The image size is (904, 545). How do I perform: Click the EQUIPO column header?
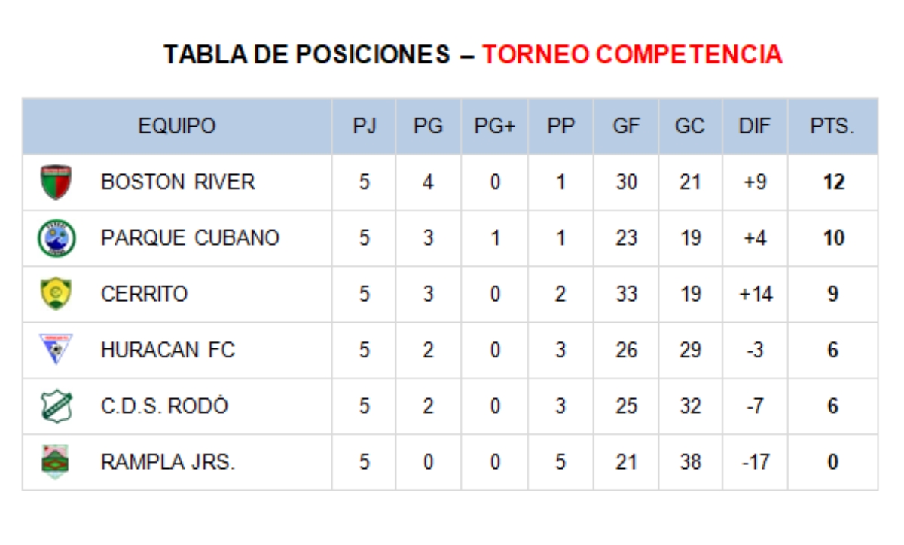click(x=177, y=126)
